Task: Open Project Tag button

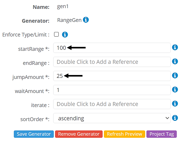Action: [x=162, y=134]
